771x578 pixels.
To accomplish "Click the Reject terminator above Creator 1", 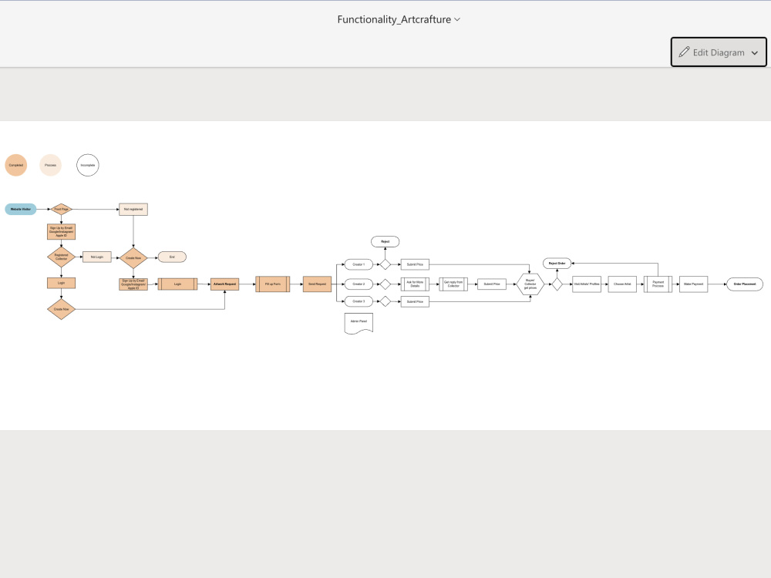I will (x=385, y=241).
